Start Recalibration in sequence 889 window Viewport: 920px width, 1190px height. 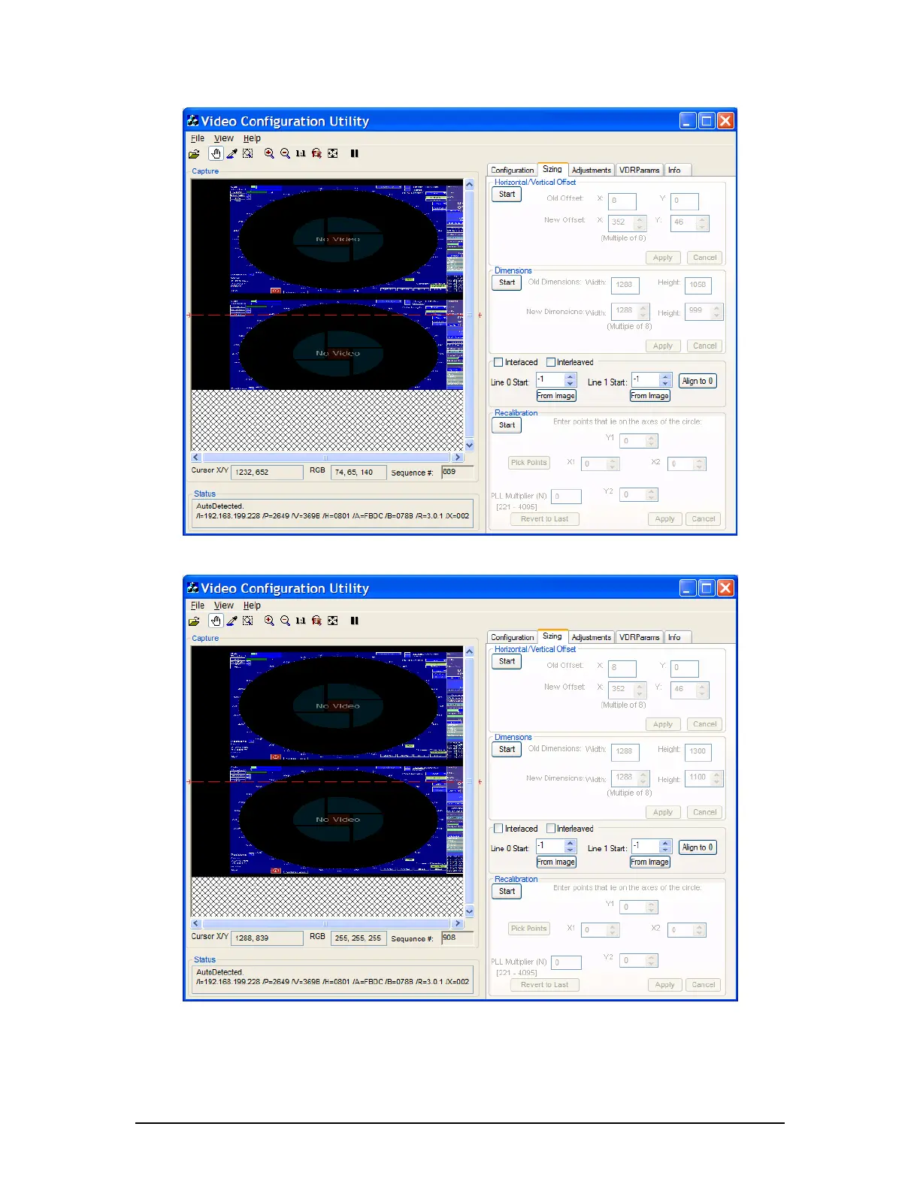(507, 425)
